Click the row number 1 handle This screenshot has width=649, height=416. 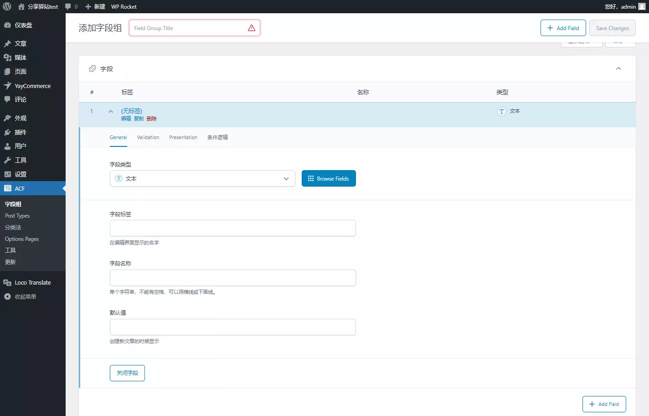92,111
